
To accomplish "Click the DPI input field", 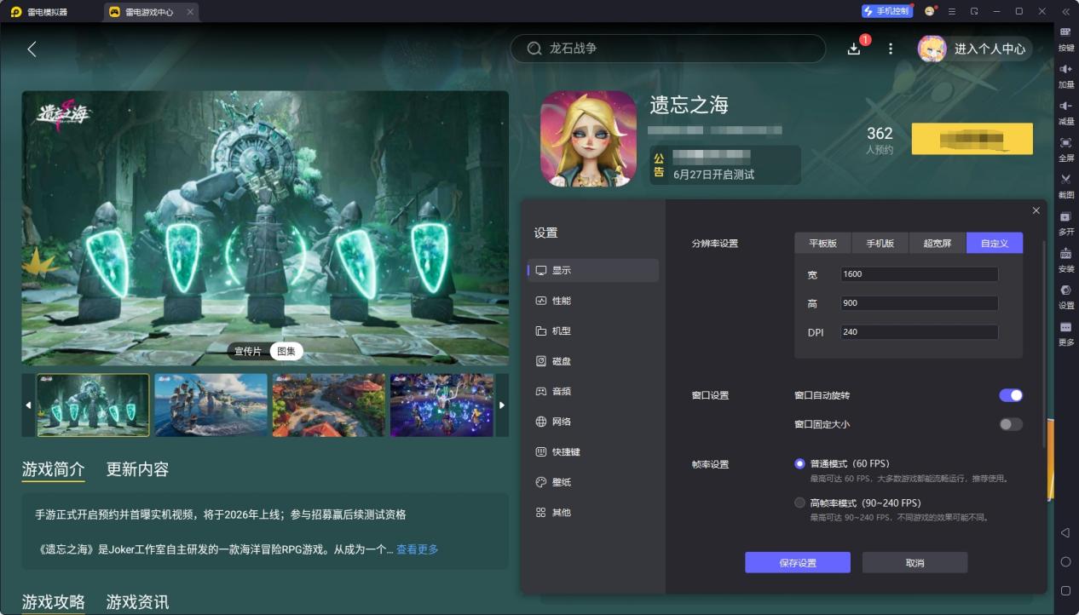I will click(x=919, y=332).
